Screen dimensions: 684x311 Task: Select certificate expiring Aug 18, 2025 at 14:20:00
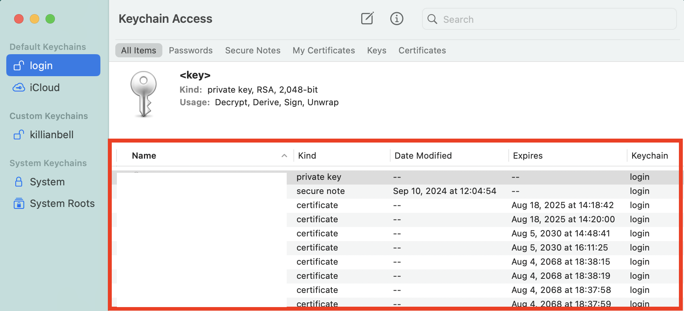(395, 220)
